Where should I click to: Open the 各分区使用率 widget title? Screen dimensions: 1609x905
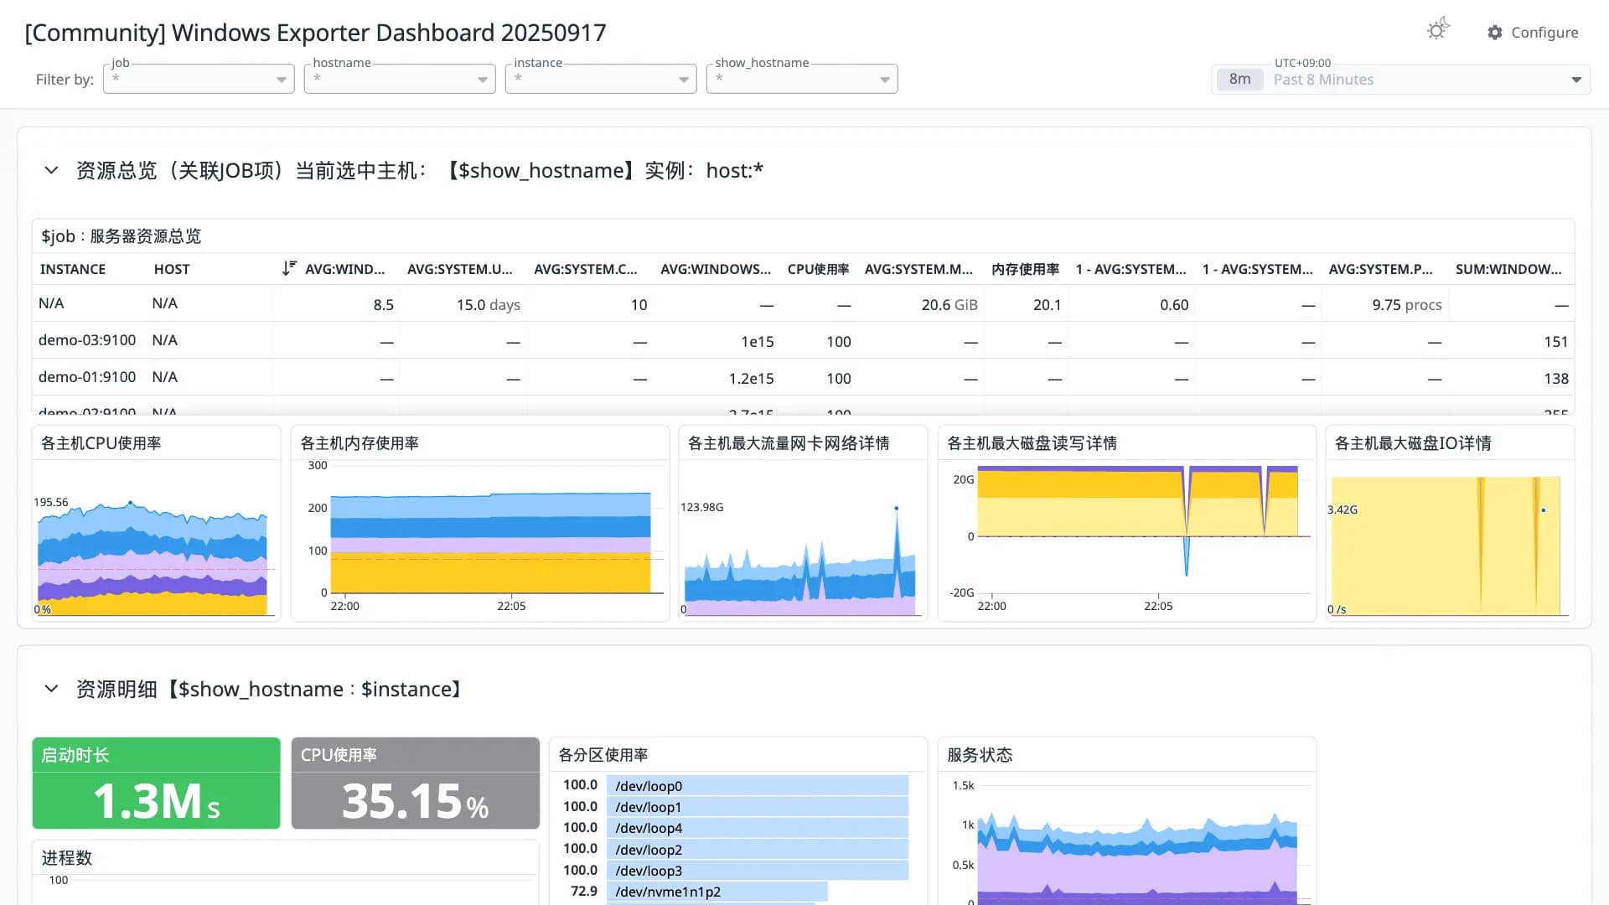pos(603,755)
